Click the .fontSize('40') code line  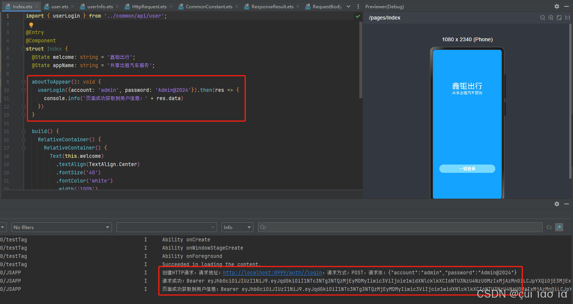coord(78,172)
